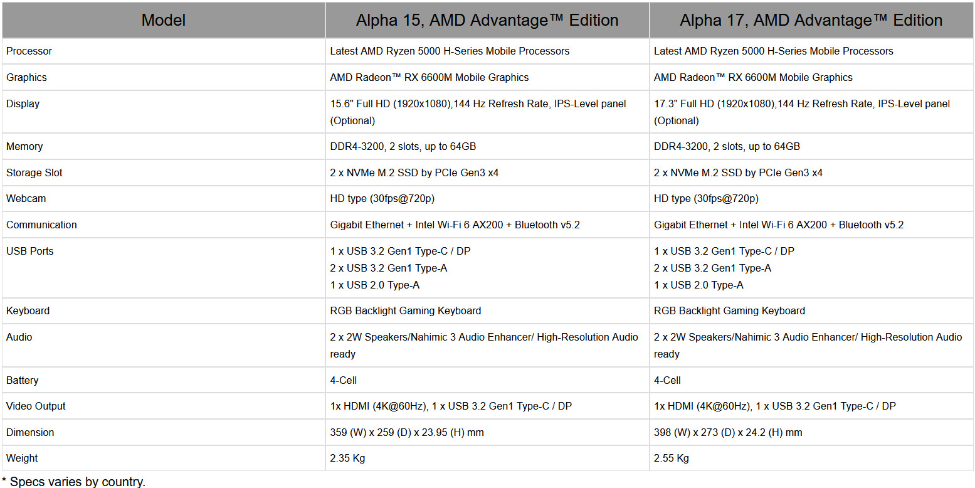The width and height of the screenshot is (975, 488).
Task: Click the USB Ports row label
Action: click(29, 251)
